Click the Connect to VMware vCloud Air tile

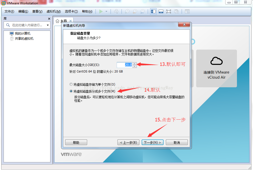click(216, 68)
